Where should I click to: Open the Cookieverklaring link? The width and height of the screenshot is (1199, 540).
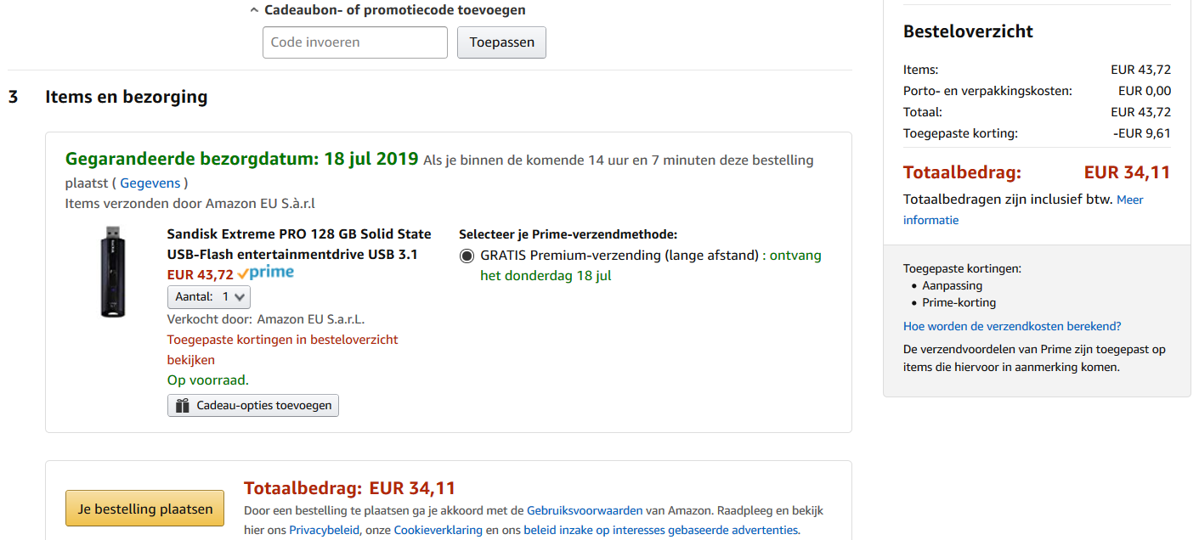click(438, 530)
